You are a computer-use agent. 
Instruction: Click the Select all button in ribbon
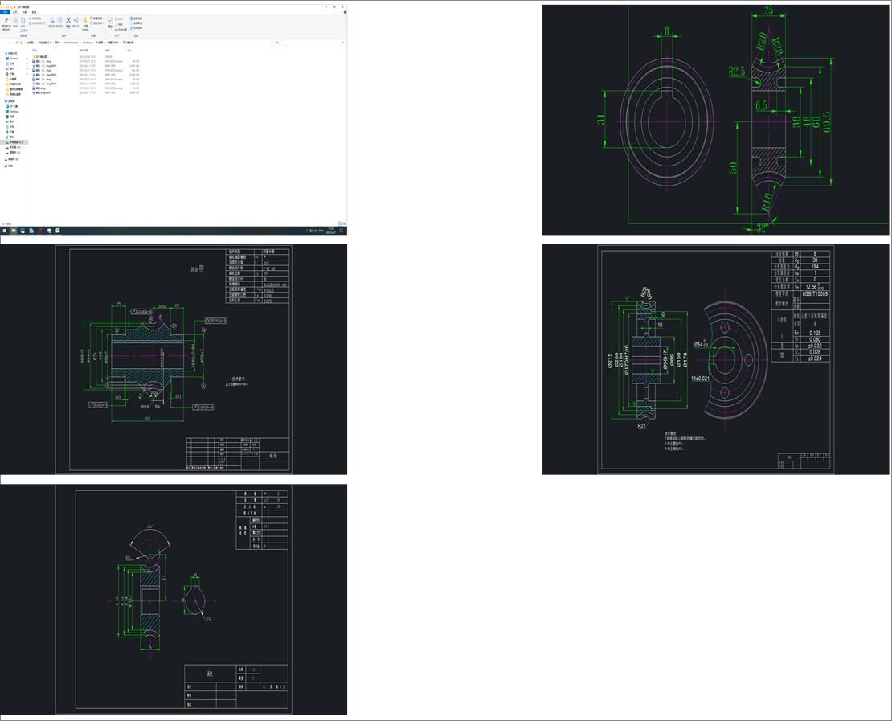point(137,18)
